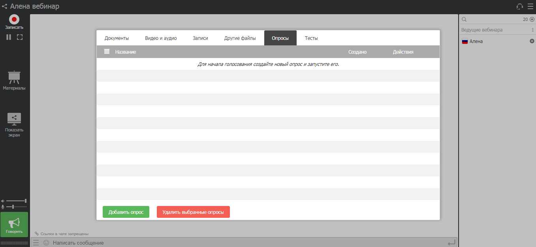
Task: Click Удалить выбранные опросы button
Action: (193, 212)
